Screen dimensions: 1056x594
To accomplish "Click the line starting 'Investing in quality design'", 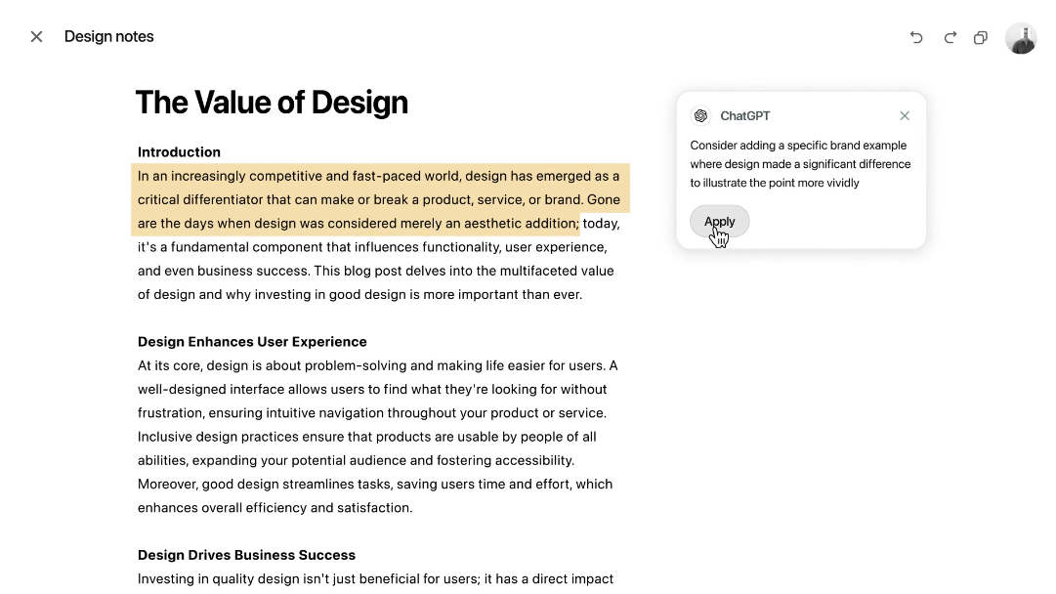I will pos(376,579).
